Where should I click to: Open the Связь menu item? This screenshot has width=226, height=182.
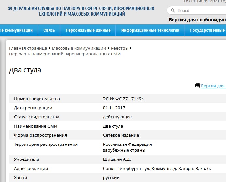(x=49, y=30)
